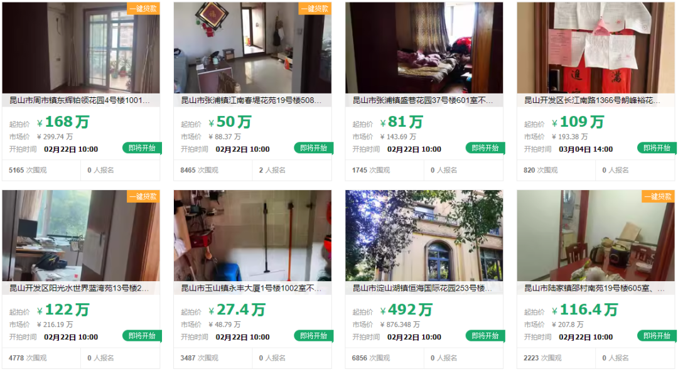Click 即将开始 button for the 27.4万 listing
The image size is (678, 374).
click(313, 336)
